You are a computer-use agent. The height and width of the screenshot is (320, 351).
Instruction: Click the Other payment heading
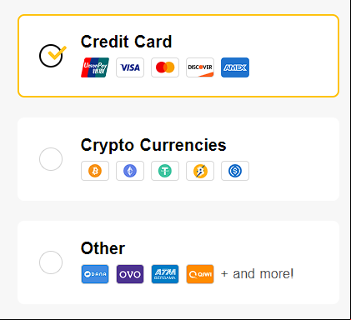click(103, 248)
